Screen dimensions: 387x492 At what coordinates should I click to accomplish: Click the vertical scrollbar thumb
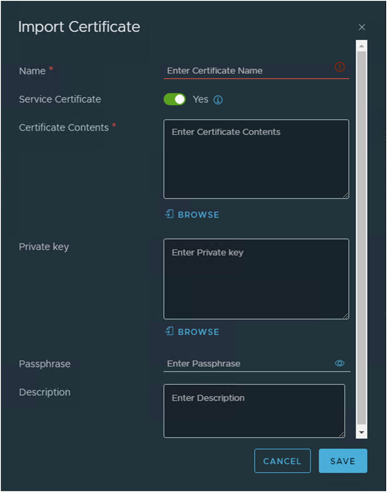point(362,239)
